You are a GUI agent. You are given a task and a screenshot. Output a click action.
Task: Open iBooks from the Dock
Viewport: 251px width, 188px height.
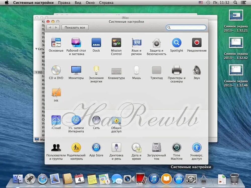pos(166,179)
